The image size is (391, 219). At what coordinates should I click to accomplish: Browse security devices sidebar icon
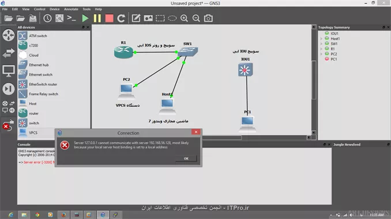(x=9, y=89)
